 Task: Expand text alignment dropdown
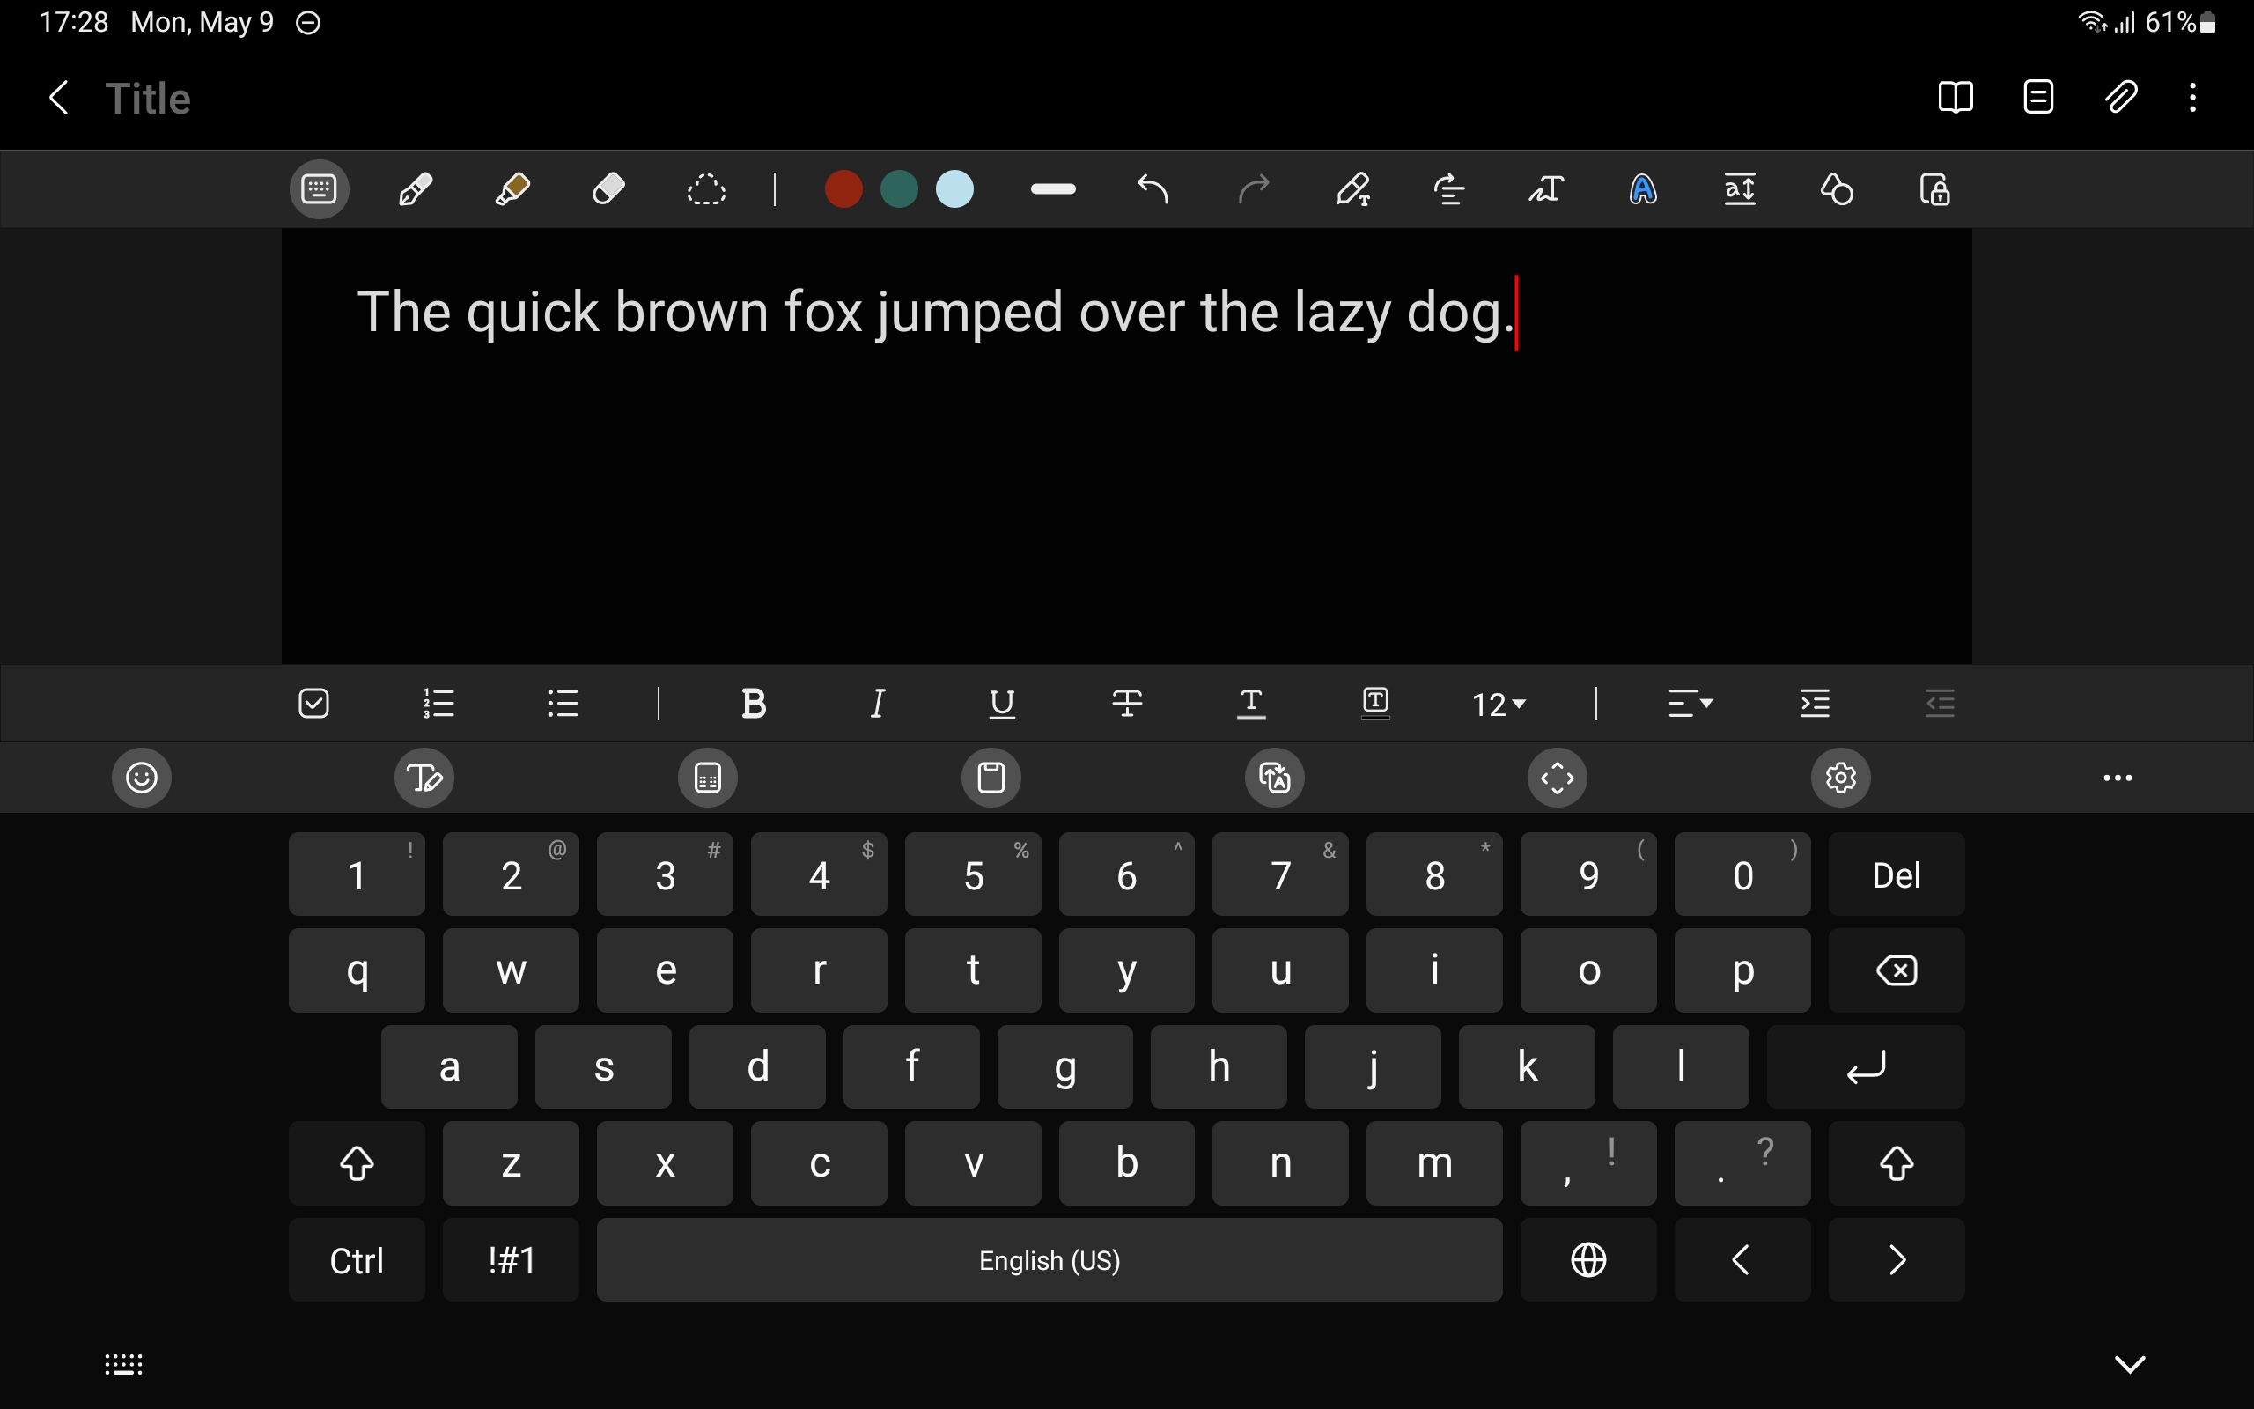tap(1690, 704)
